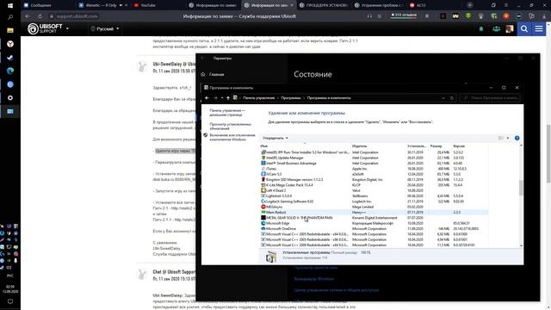Open taskbar search magnifier
The width and height of the screenshot is (551, 310).
[x=10, y=17]
